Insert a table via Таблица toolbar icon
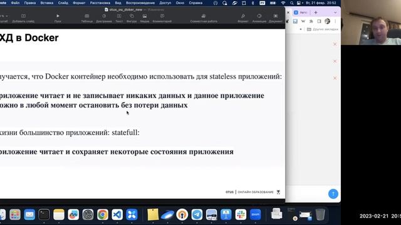The image size is (401, 225). [x=87, y=18]
